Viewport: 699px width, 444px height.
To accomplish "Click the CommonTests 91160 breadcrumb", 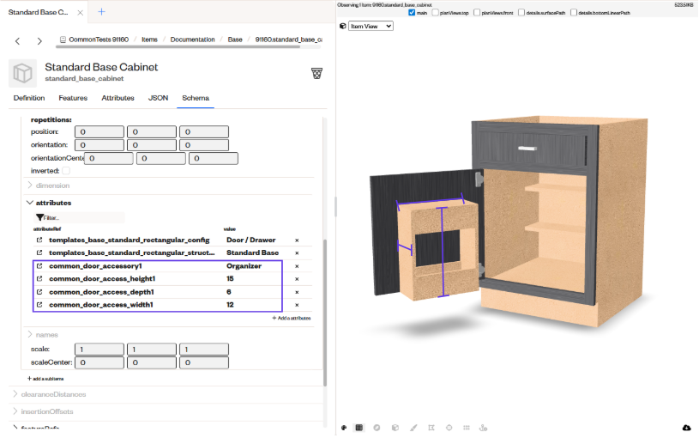I will click(x=99, y=40).
